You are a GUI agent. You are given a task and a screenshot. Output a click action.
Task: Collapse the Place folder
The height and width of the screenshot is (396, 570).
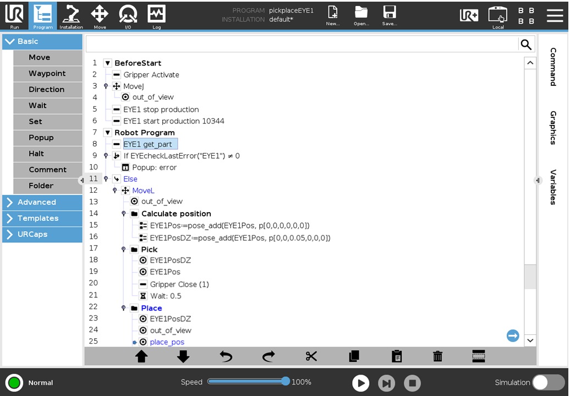[124, 308]
